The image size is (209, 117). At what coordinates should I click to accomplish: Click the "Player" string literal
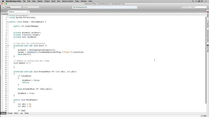coord(67,52)
